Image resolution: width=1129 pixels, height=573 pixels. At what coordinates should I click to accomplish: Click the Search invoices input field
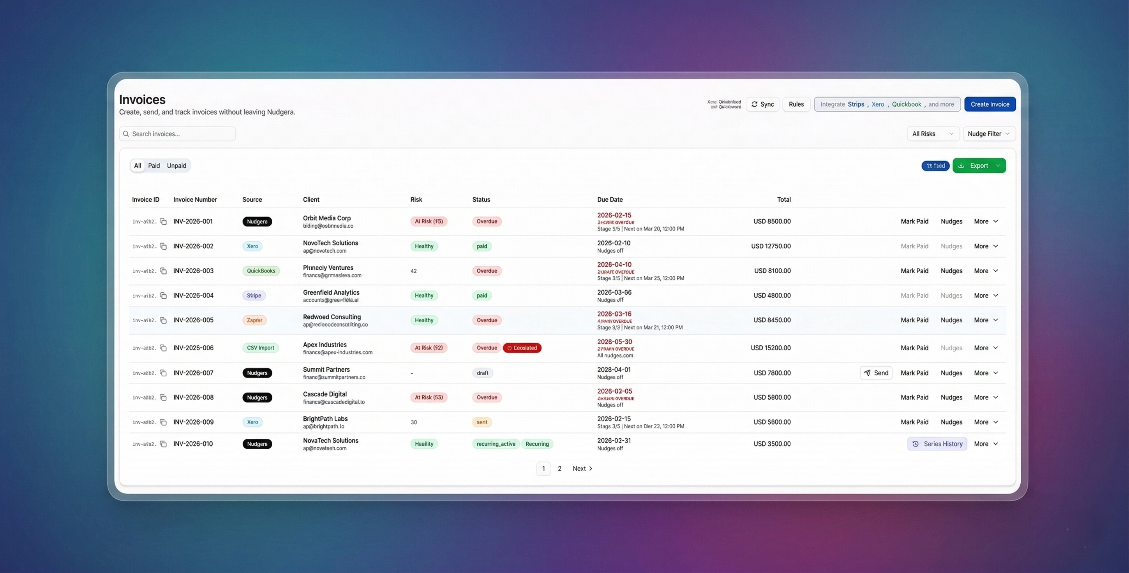(178, 134)
